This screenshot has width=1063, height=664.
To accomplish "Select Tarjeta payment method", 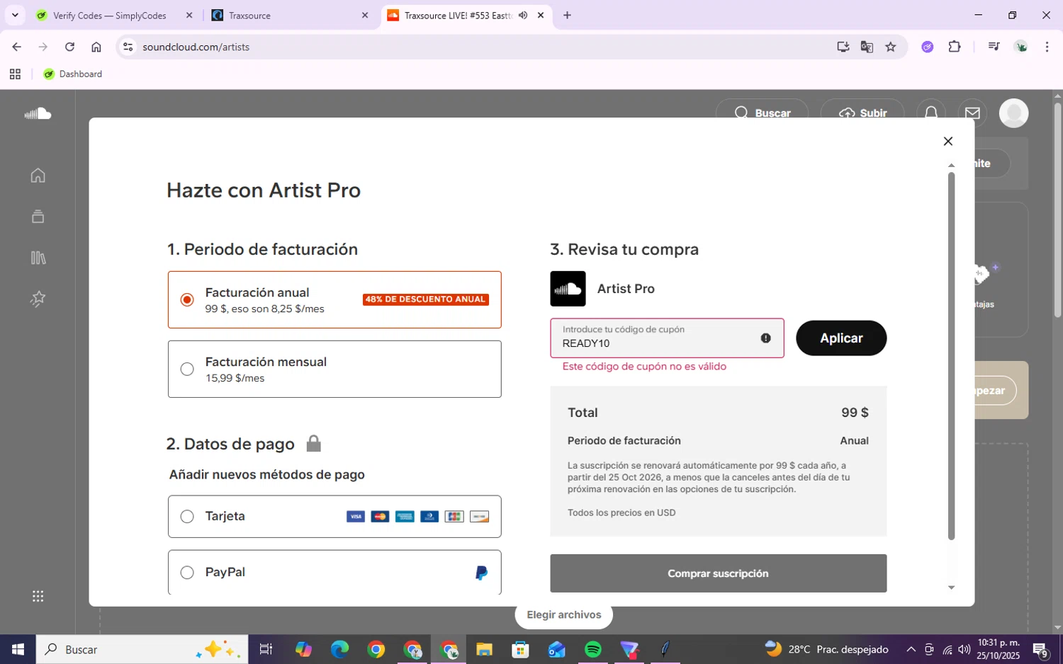I will coord(334,517).
